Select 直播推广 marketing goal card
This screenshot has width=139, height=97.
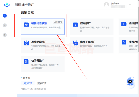point(128,27)
